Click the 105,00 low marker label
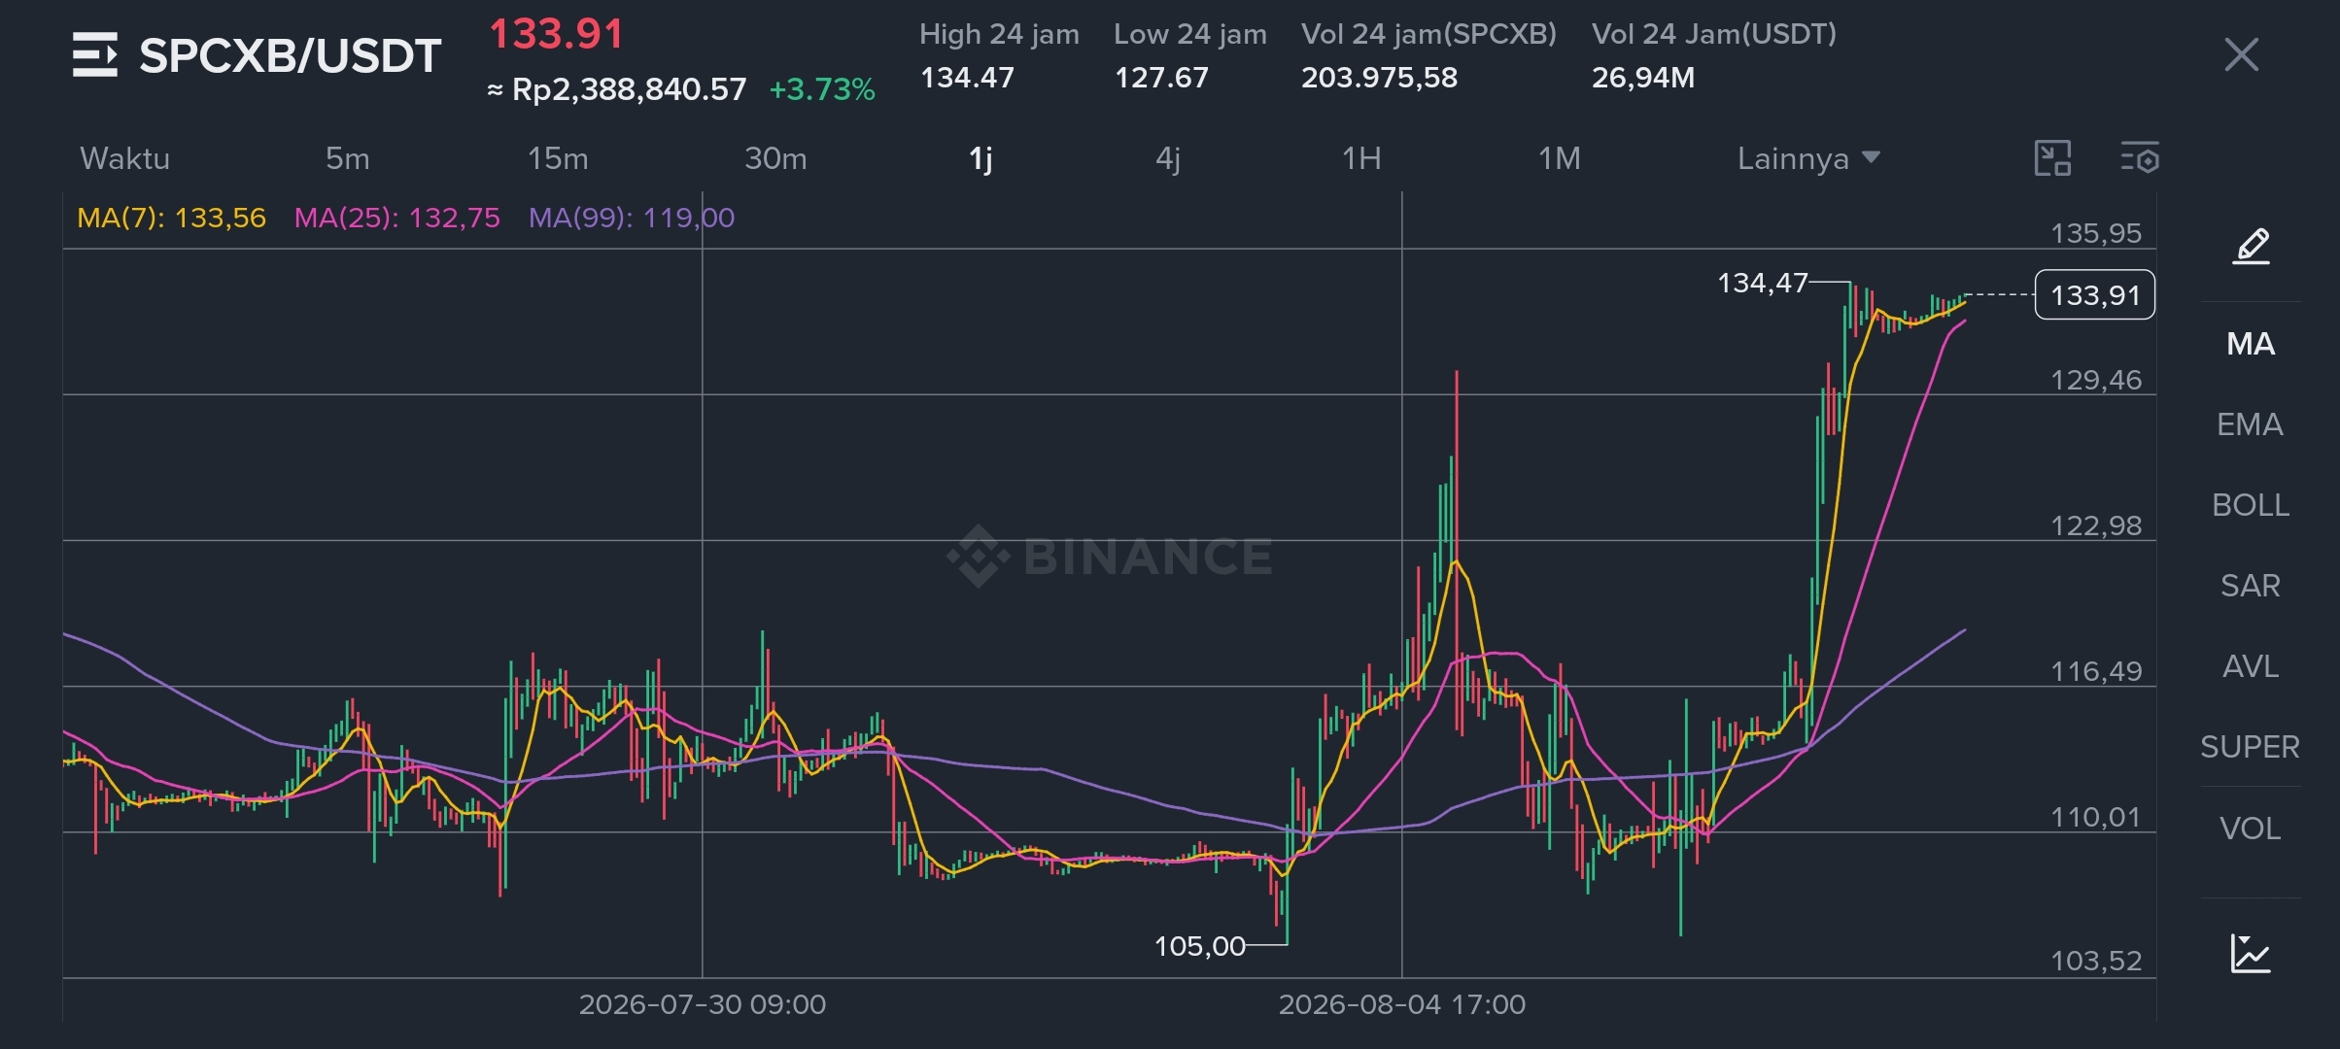Screen dimensions: 2340x1049 point(1199,946)
